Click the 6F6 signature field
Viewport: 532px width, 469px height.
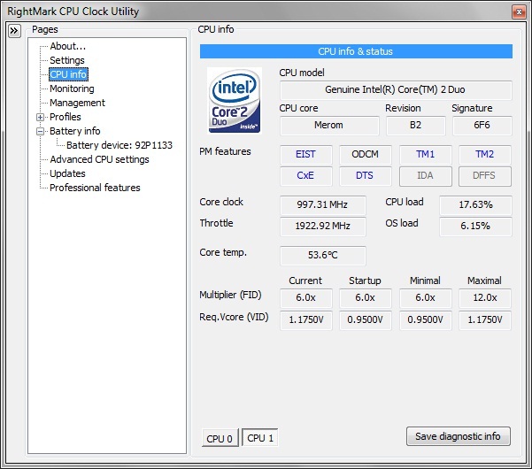(482, 126)
